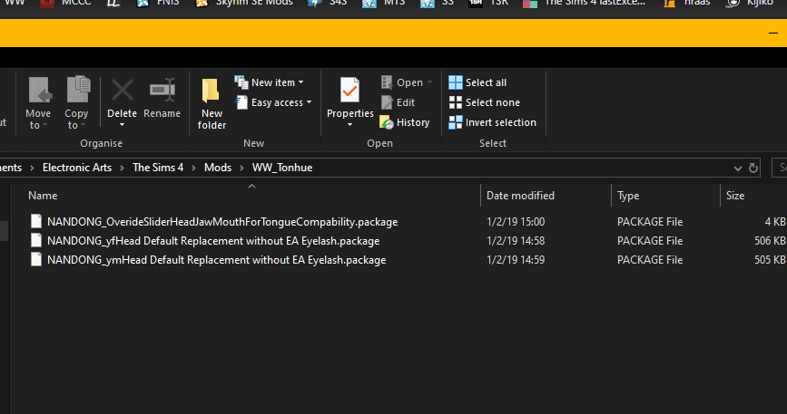Screen dimensions: 787x414
Task: Click the Easy access icon
Action: pyautogui.click(x=241, y=102)
